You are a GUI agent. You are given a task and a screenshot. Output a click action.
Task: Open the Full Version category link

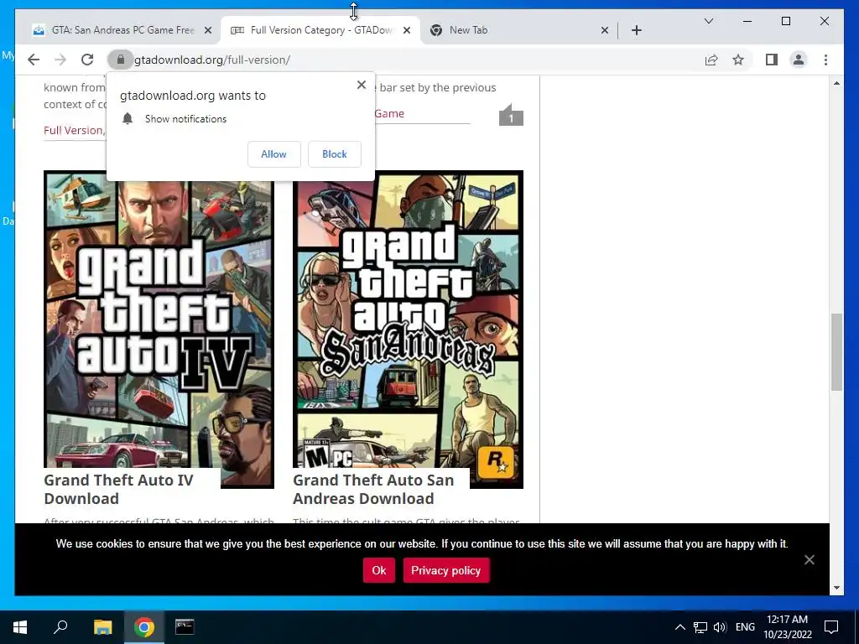click(74, 130)
